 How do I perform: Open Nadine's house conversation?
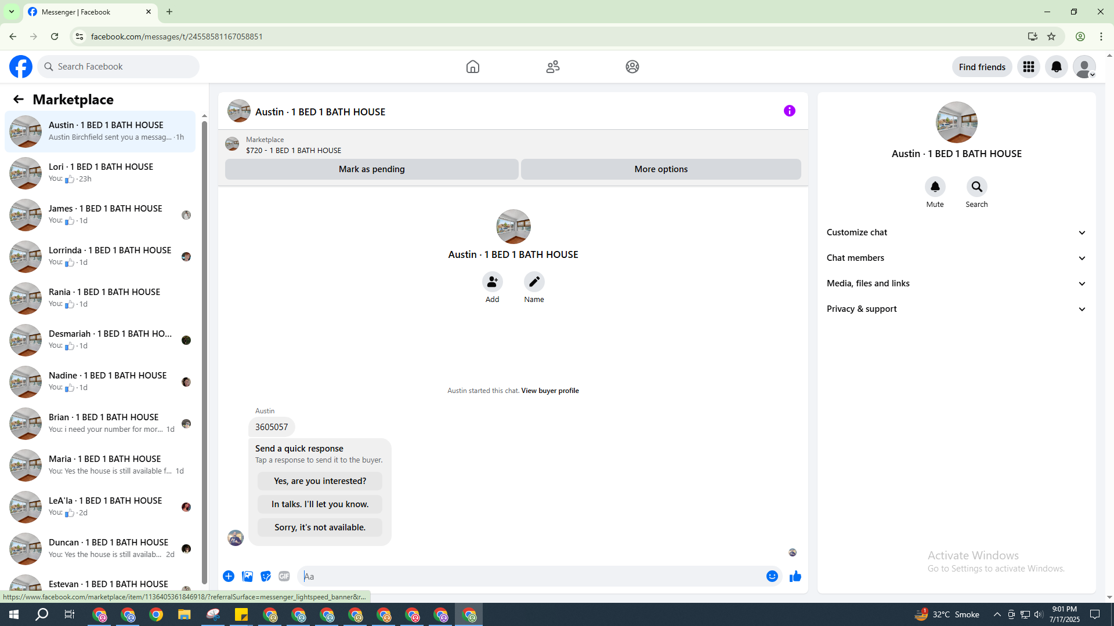coord(100,382)
